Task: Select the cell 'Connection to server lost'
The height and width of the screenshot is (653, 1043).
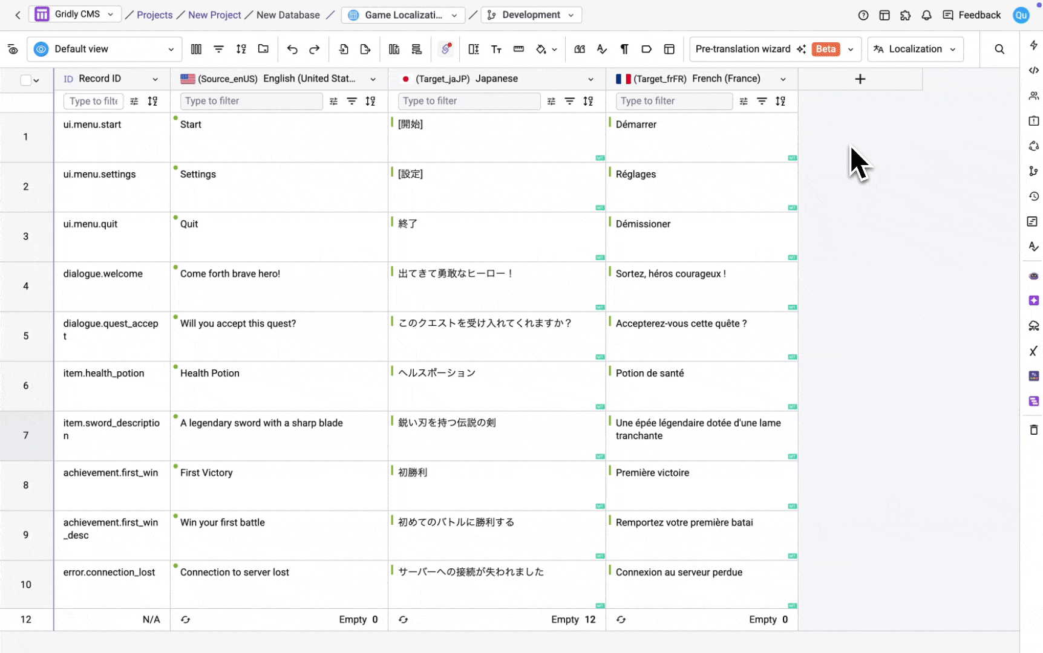Action: 279,585
